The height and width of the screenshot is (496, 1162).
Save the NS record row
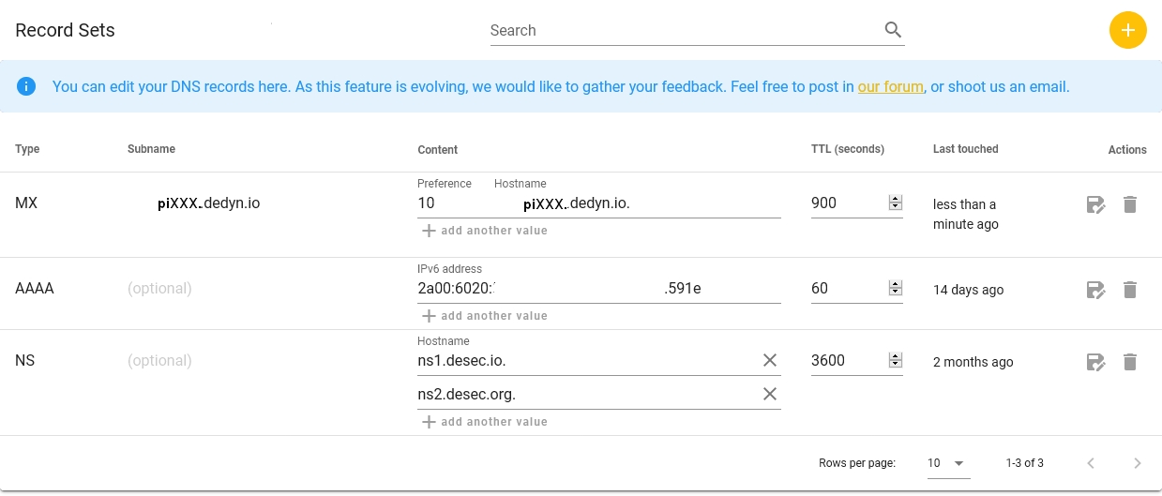(x=1095, y=362)
